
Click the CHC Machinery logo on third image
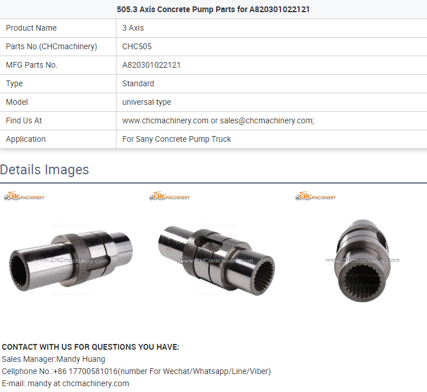pos(316,196)
